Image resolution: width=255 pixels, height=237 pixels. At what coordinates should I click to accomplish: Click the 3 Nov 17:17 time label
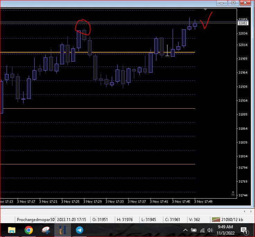point(26,202)
